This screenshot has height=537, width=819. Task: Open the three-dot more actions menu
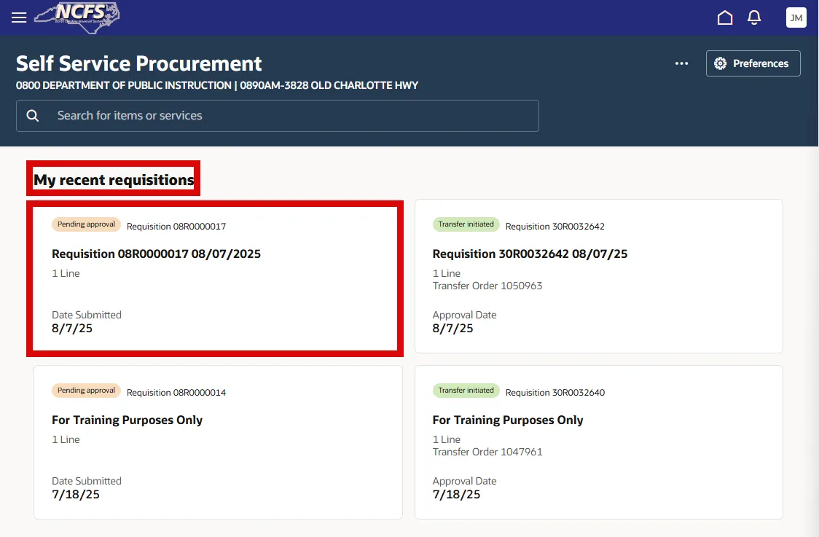coord(681,63)
